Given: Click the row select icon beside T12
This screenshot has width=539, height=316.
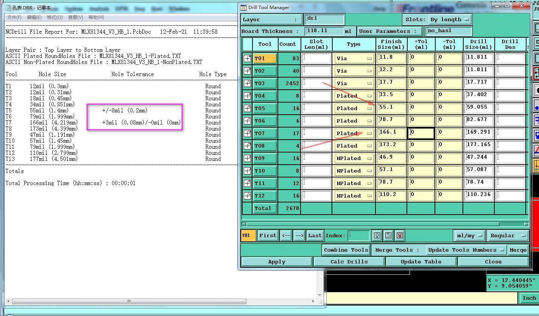Looking at the screenshot, I should point(247,196).
